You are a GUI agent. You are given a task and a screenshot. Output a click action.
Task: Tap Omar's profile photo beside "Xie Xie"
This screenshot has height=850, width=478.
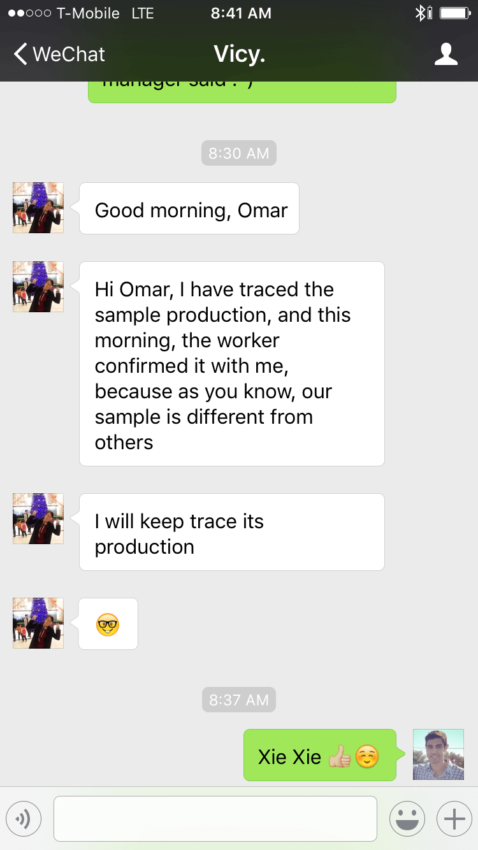point(438,754)
